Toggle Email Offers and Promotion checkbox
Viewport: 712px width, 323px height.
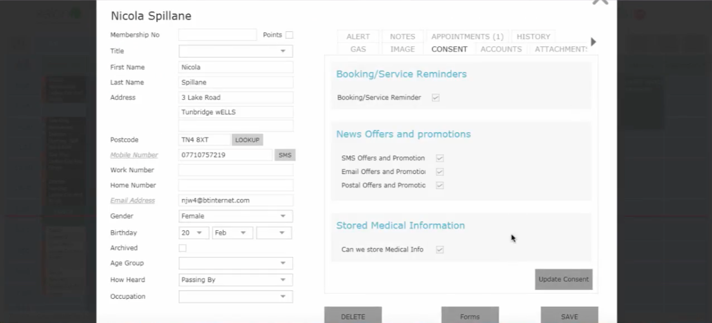[x=440, y=172]
